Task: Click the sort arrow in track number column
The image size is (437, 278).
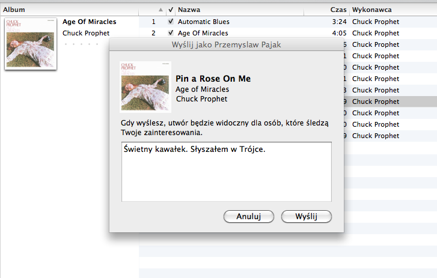Action: pyautogui.click(x=161, y=10)
